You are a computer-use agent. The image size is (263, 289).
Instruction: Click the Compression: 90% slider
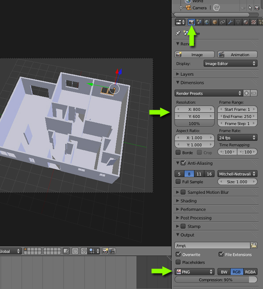coord(216,280)
